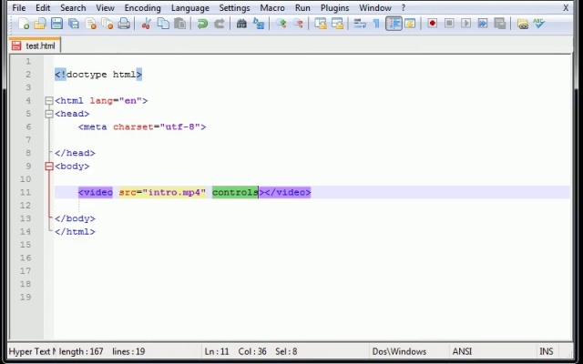Open the Replace dialog icon
Viewport: 583px width, 364px height.
[x=259, y=24]
